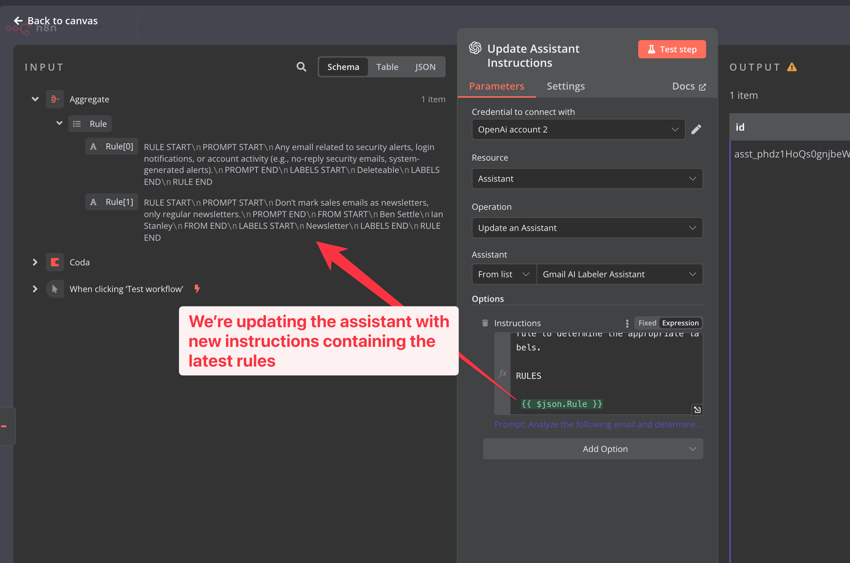Click the Docs external link icon
This screenshot has height=563, width=850.
pos(702,87)
